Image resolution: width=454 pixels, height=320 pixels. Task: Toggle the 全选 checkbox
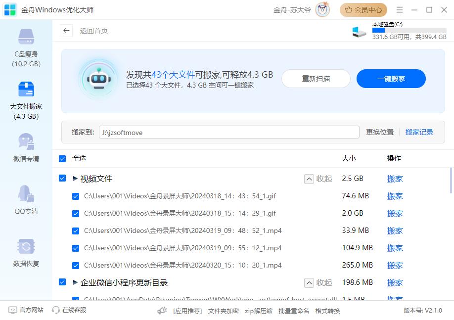click(62, 159)
